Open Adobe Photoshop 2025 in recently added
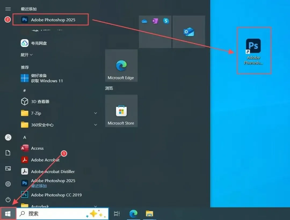Viewport: 290px width, 220px height. 50,20
